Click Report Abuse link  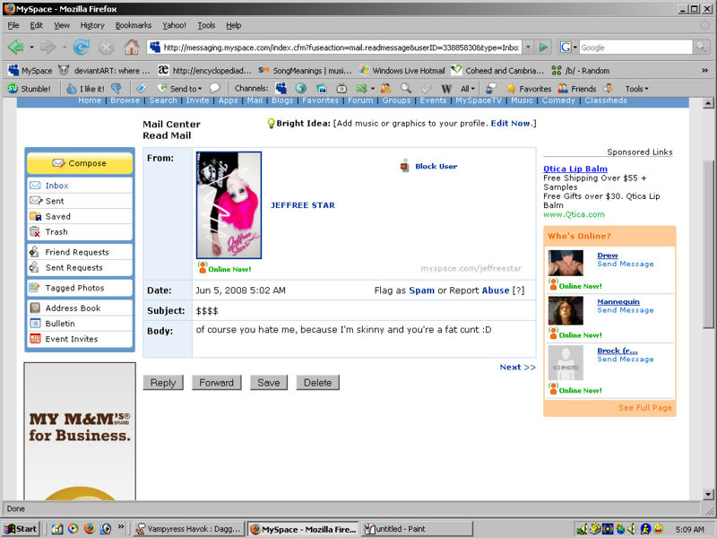point(496,290)
